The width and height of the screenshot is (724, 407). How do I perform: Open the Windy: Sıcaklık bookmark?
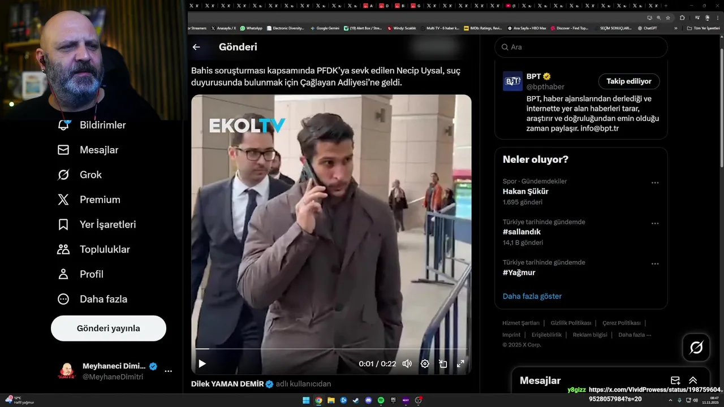[x=402, y=28]
